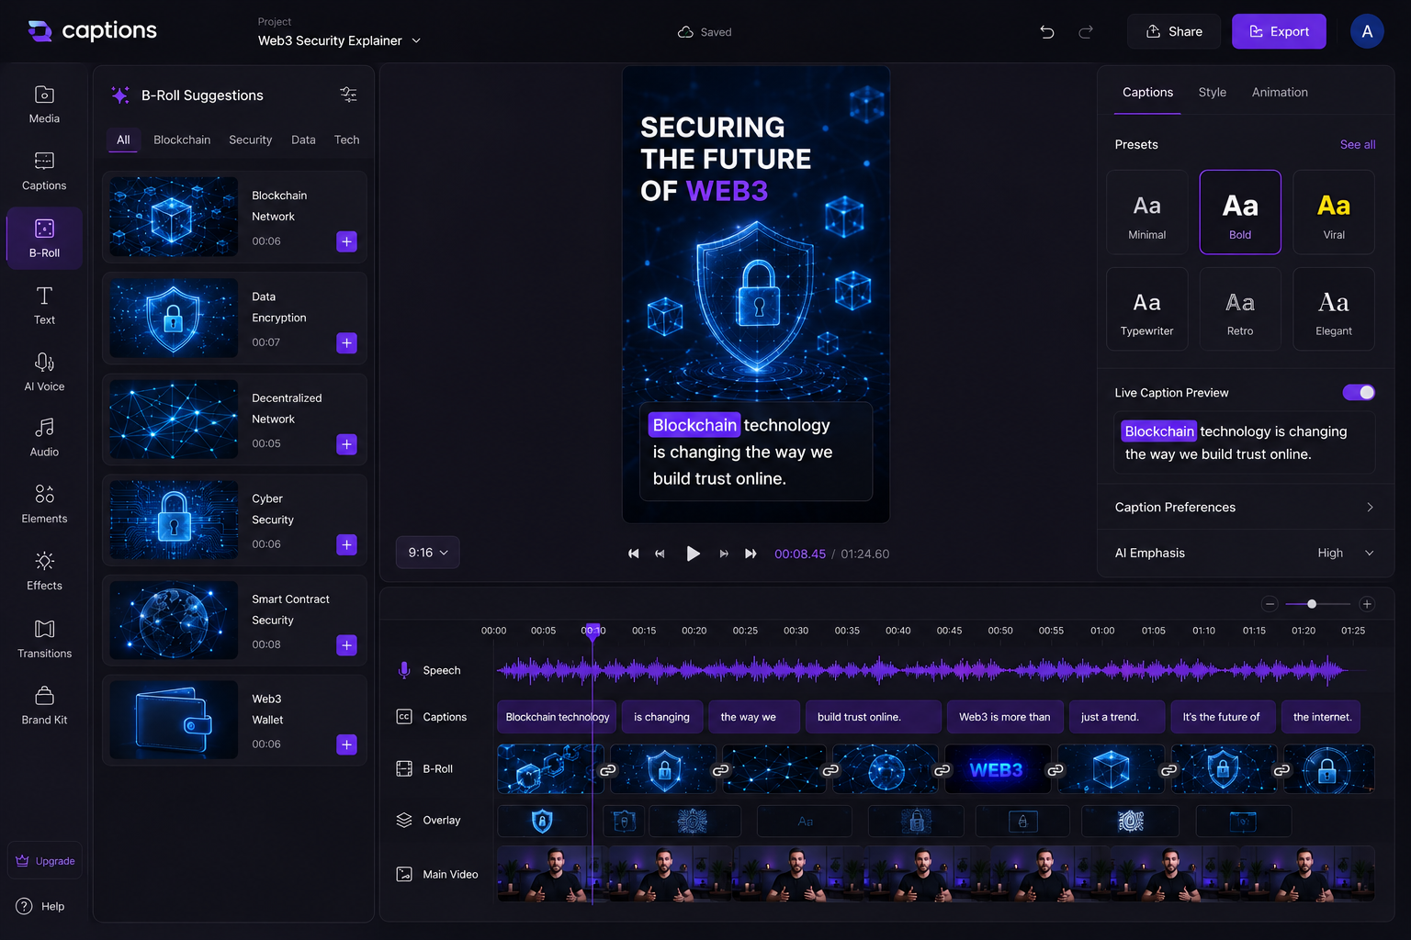Click See all presets link

pos(1357,144)
